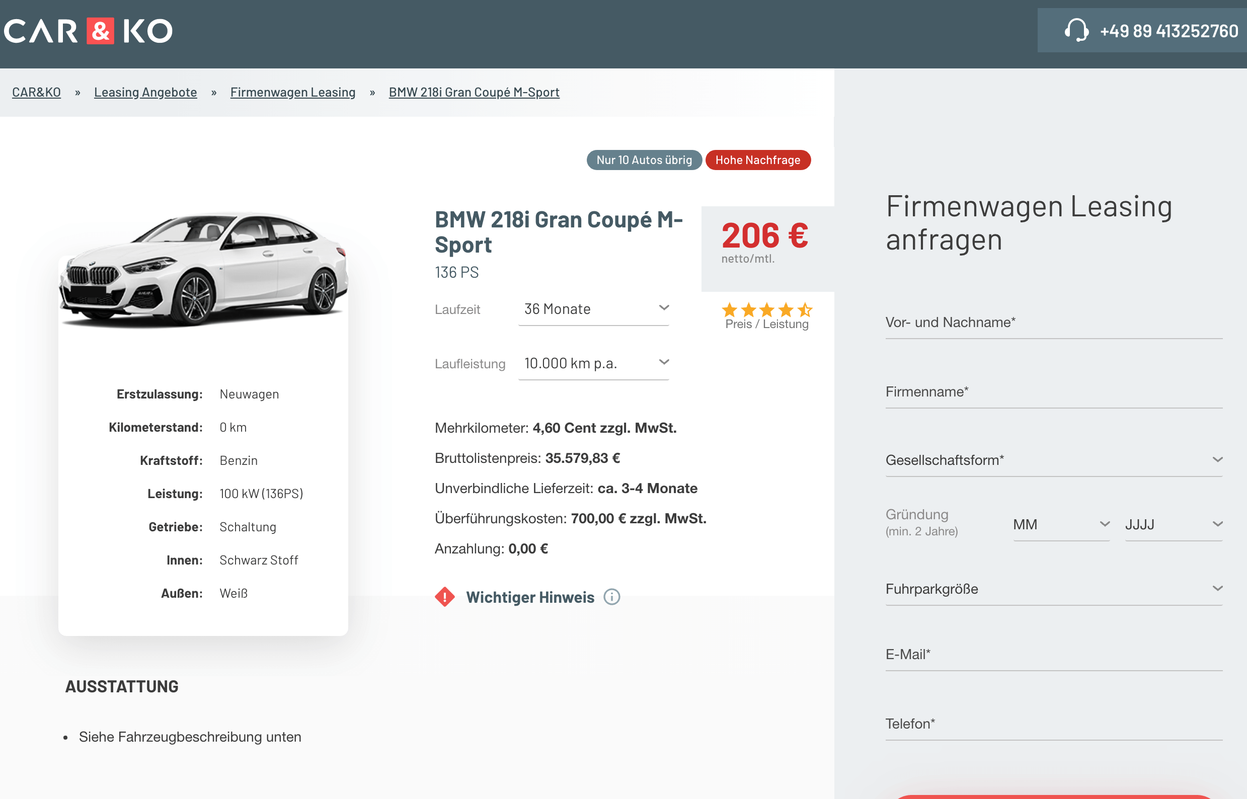
Task: Click the car title 'BMW 218i Gran Coupé M-Sport'
Action: (559, 232)
